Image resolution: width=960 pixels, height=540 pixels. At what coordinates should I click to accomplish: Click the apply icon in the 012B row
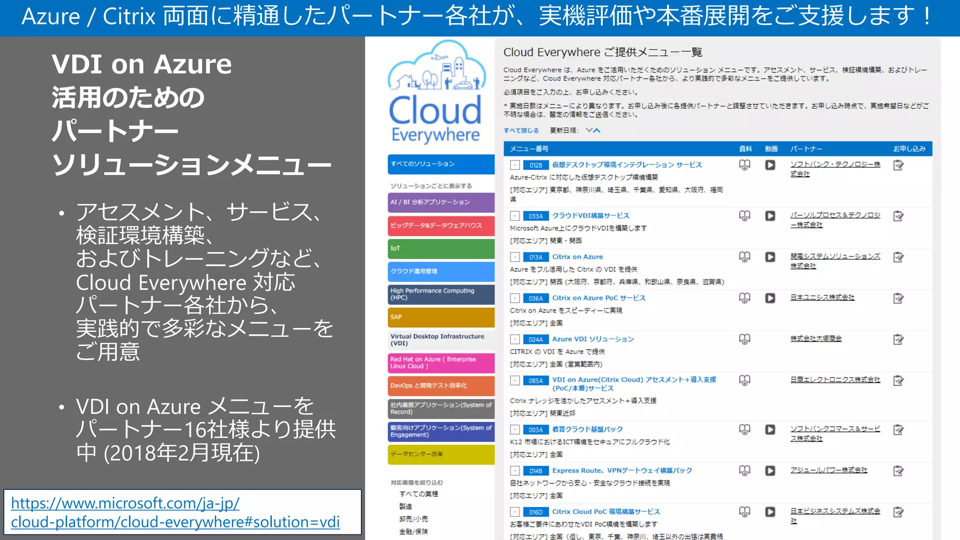(x=898, y=165)
